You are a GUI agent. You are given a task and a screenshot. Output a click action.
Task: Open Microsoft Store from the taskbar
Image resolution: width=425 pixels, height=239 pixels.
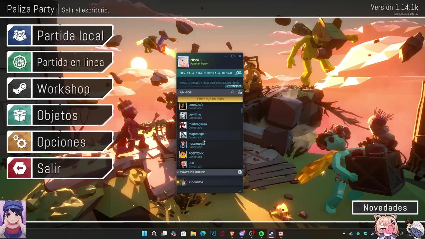click(183, 234)
